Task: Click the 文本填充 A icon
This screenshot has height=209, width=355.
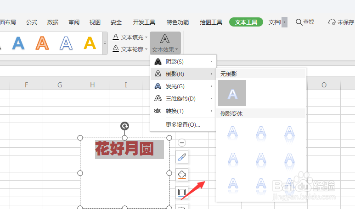Action: (116, 37)
